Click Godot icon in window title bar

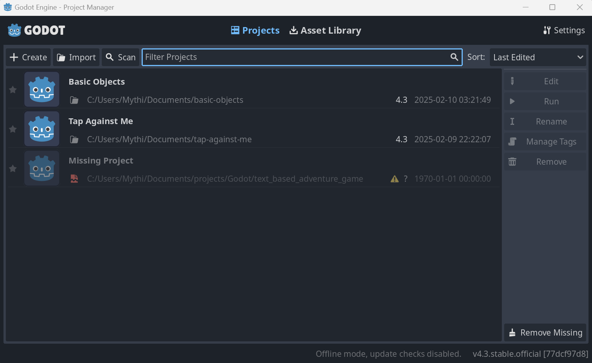(x=8, y=7)
